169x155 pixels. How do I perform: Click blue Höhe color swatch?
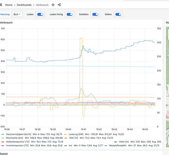point(116,142)
